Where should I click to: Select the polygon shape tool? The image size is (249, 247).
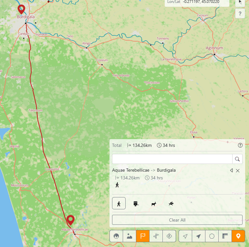tap(212, 236)
